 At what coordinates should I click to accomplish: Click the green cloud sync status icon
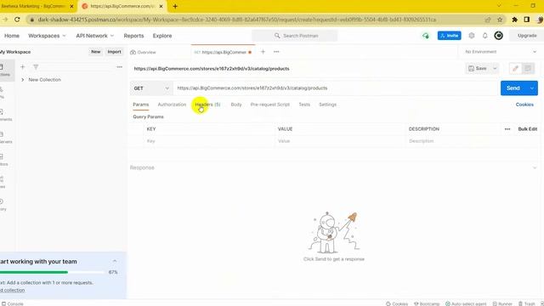tap(425, 36)
